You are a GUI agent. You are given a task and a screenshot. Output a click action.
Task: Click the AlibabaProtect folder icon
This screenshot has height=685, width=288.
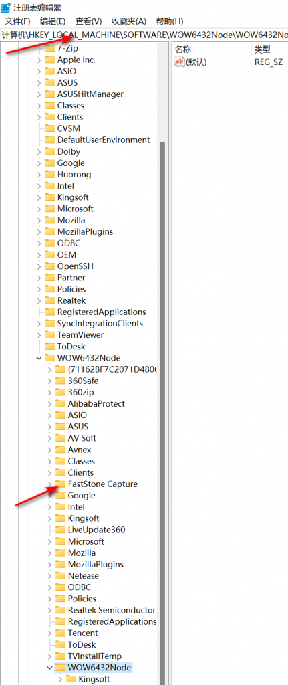[x=60, y=403]
